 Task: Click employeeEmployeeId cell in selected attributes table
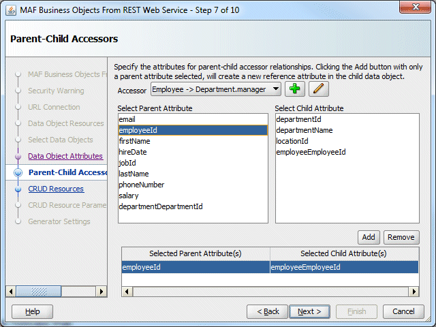point(344,267)
